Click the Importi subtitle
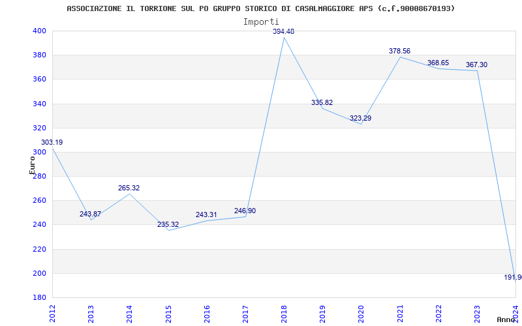 261,22
